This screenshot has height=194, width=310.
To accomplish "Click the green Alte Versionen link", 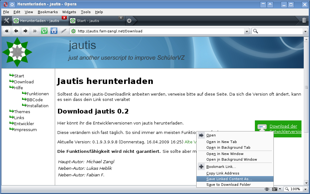I will tap(190, 142).
